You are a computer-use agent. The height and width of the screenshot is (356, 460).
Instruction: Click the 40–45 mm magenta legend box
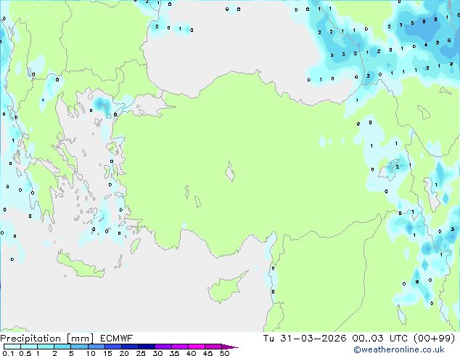[197, 347]
